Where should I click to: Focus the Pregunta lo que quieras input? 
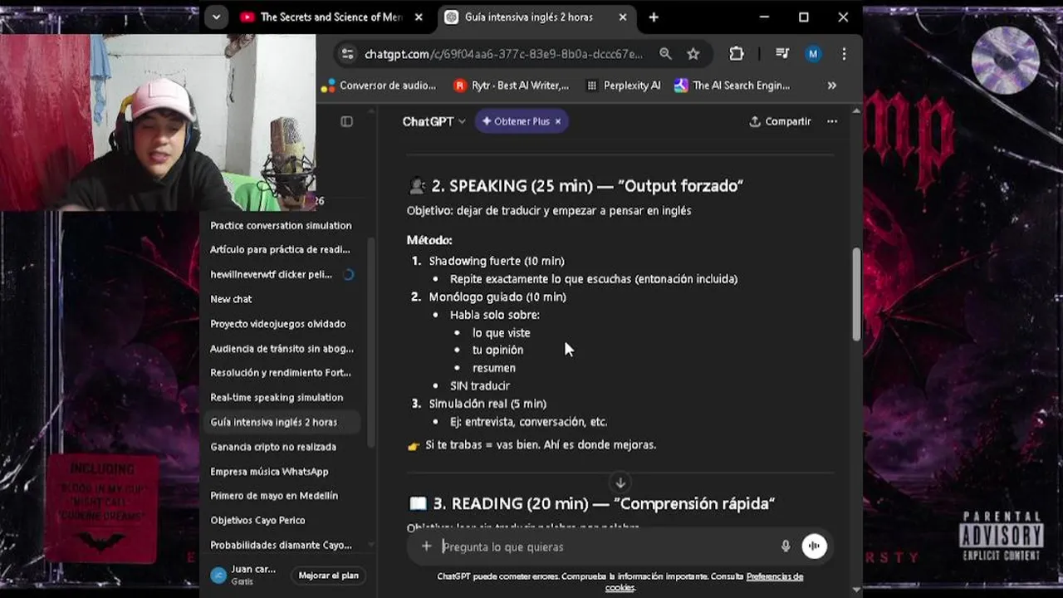pos(606,547)
